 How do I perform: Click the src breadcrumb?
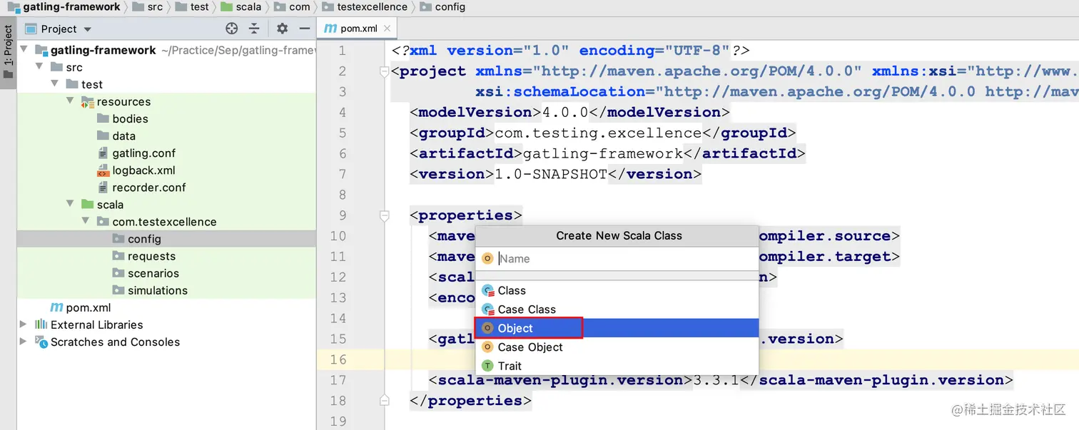(x=148, y=6)
